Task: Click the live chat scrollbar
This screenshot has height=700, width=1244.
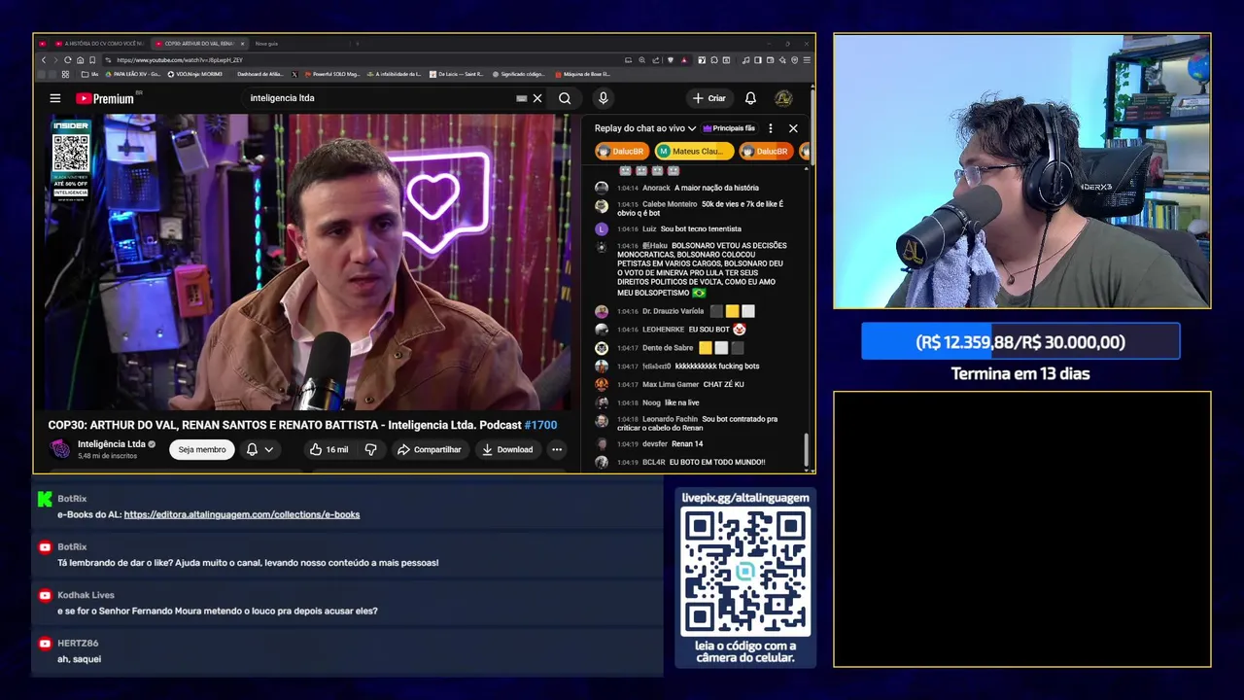Action: 806,450
